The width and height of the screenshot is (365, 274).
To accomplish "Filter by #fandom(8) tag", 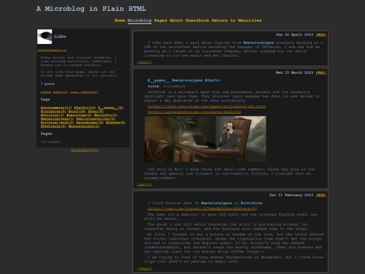I will [116, 122].
